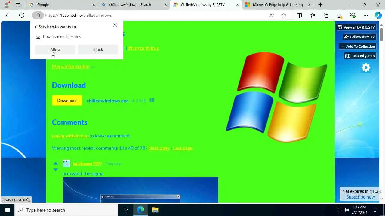
Task: Open the Favorites list icon
Action: [x=313, y=15]
